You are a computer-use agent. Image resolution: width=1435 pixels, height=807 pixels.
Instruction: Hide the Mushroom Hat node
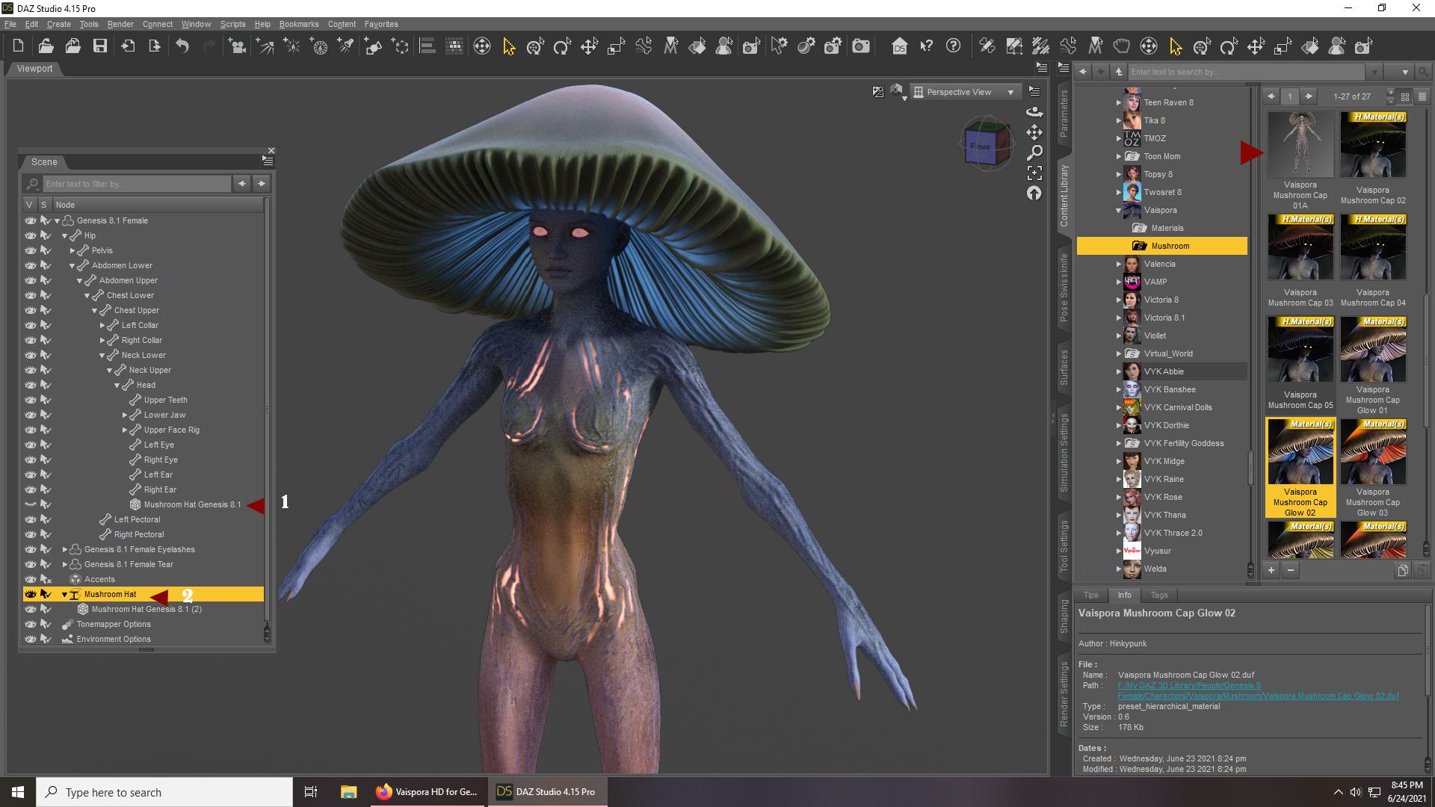tap(30, 594)
